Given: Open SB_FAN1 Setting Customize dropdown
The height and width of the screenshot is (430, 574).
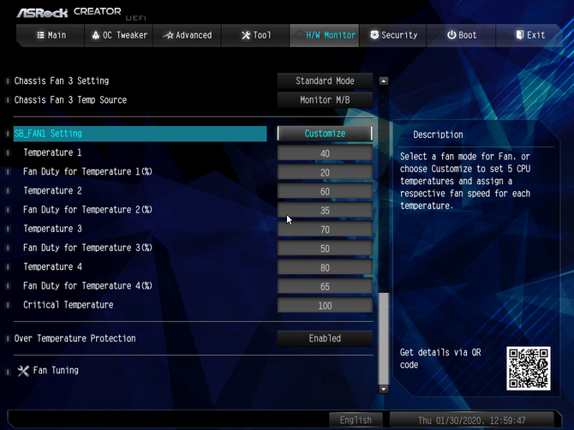Looking at the screenshot, I should point(325,134).
